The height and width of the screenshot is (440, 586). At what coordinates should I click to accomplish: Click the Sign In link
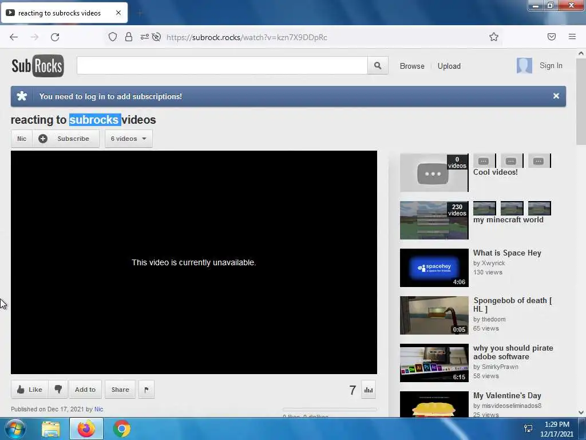(x=551, y=65)
